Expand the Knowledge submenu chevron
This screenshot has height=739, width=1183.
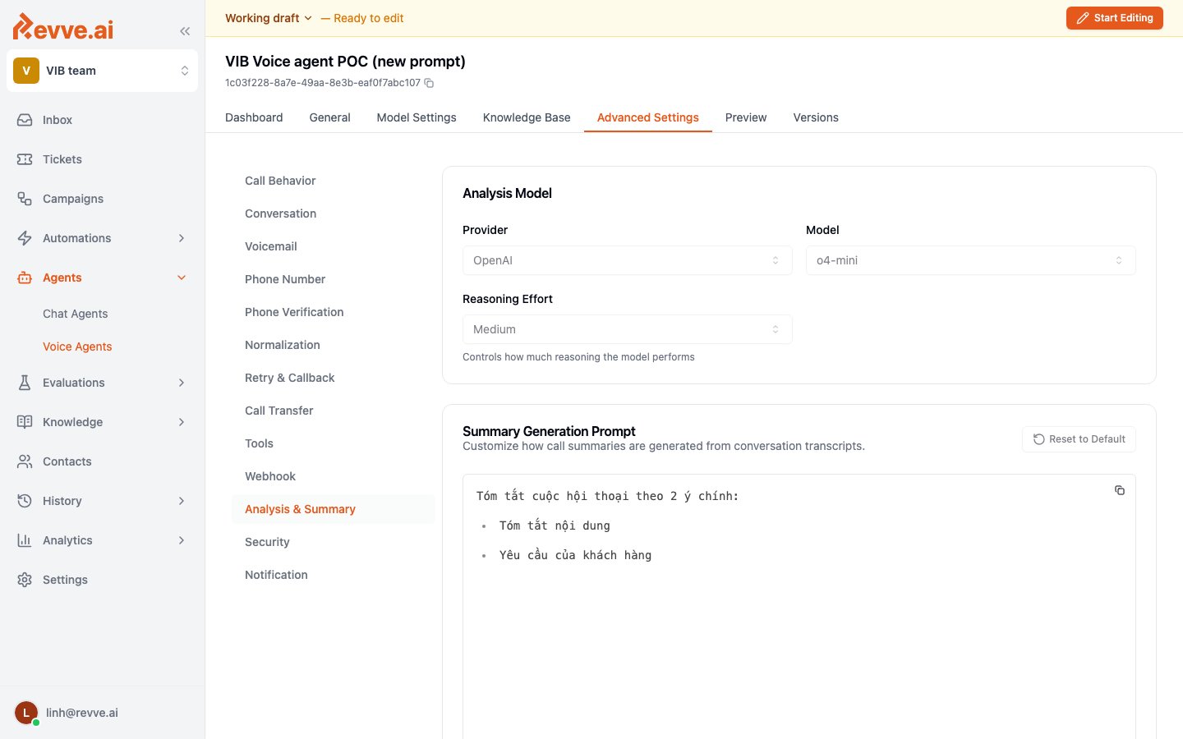pos(182,422)
